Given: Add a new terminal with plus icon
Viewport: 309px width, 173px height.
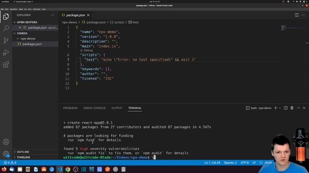Looking at the screenshot, I should 276,108.
